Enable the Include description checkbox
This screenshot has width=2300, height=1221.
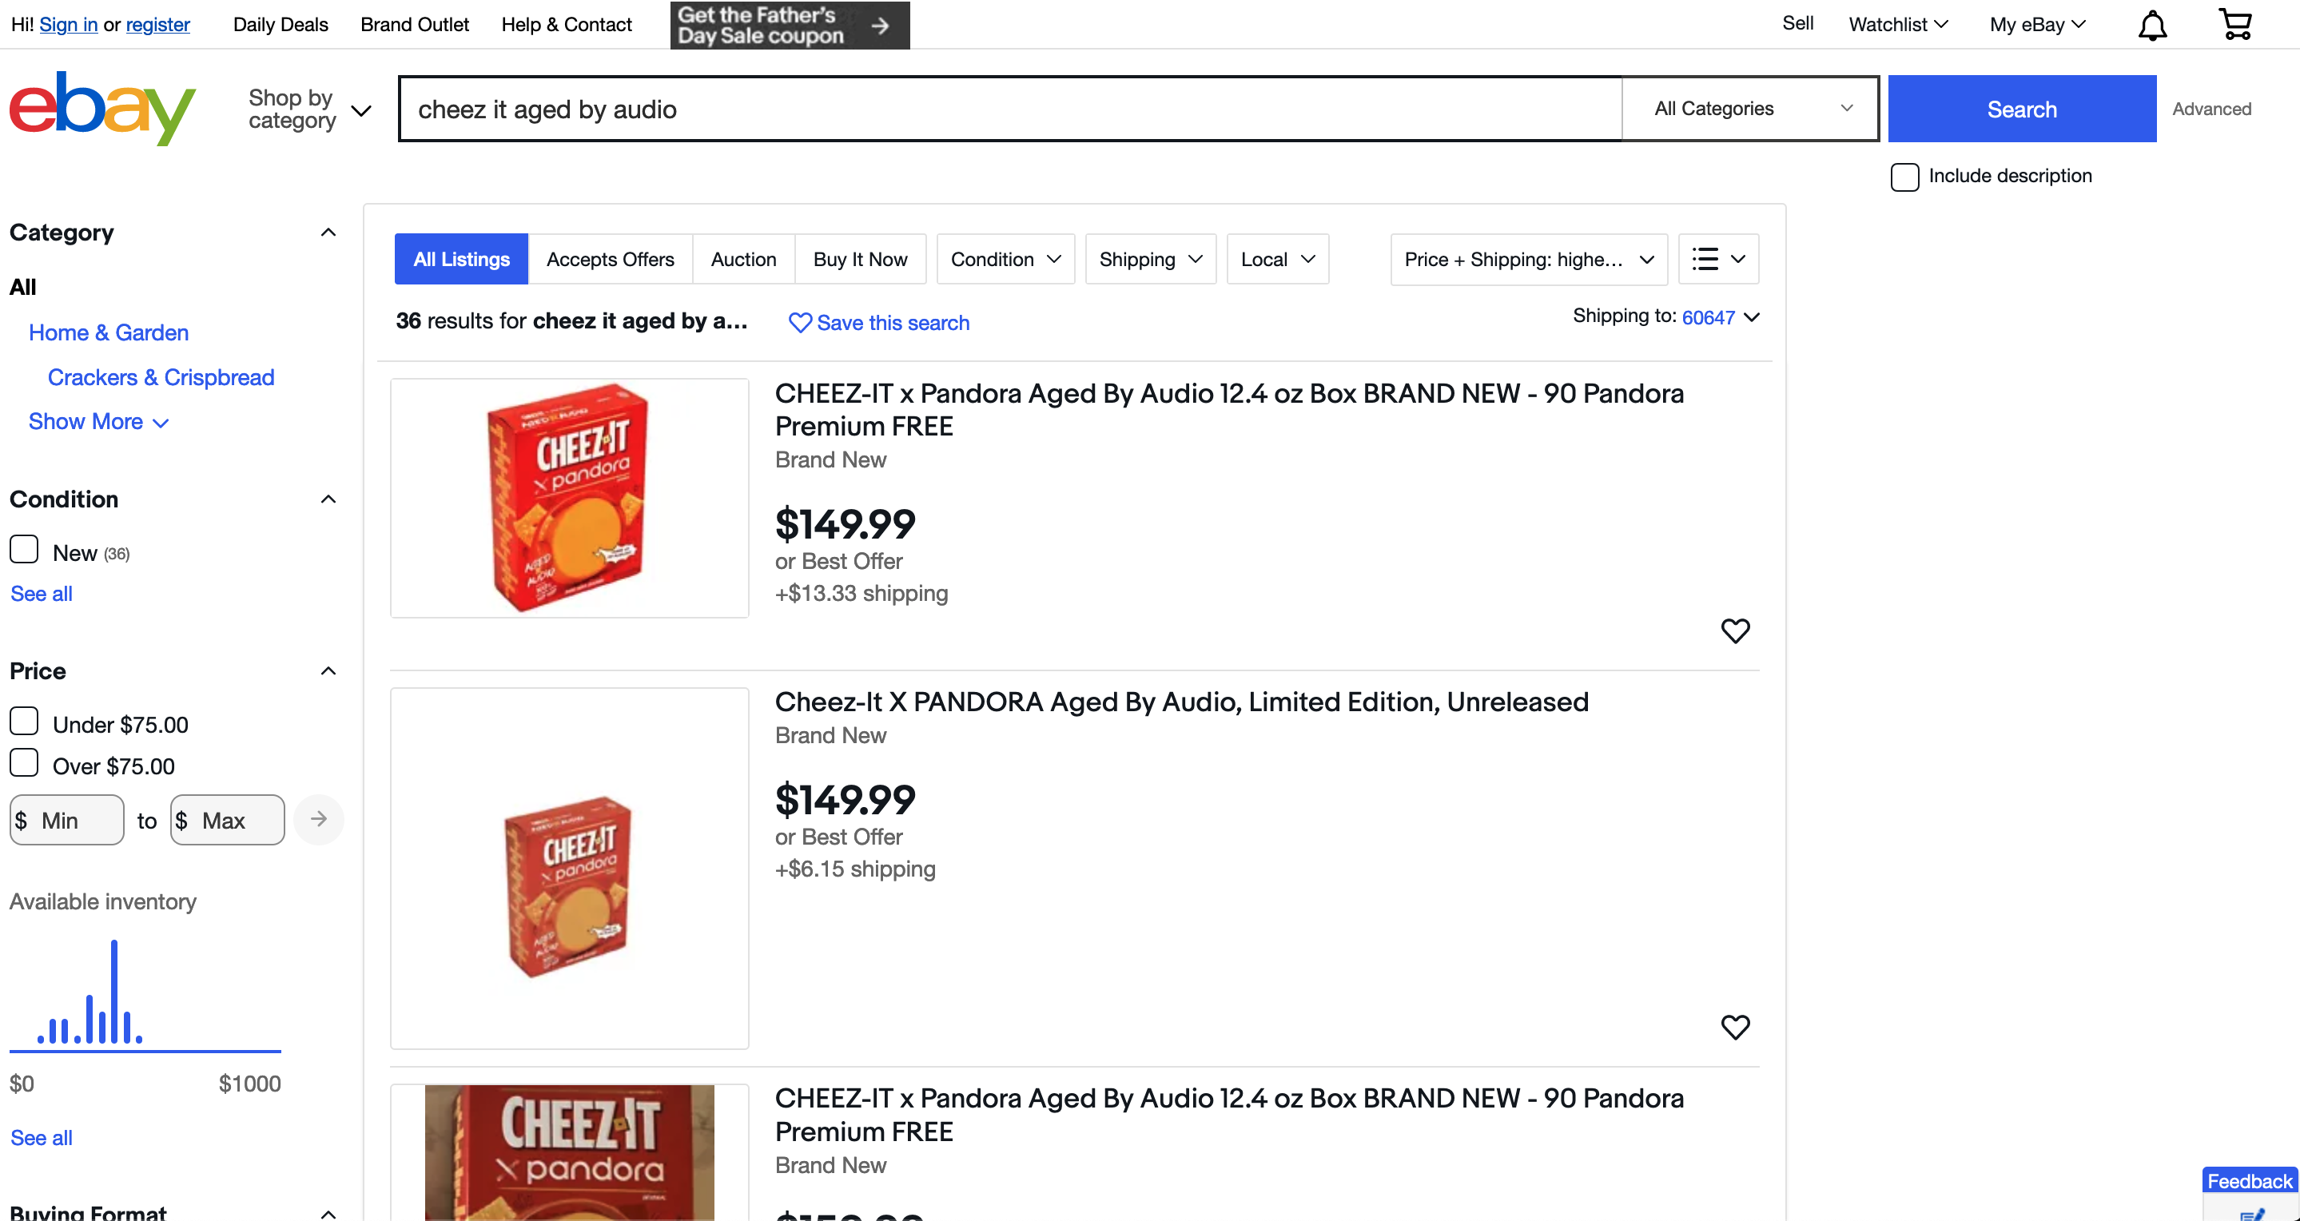[x=1904, y=177]
